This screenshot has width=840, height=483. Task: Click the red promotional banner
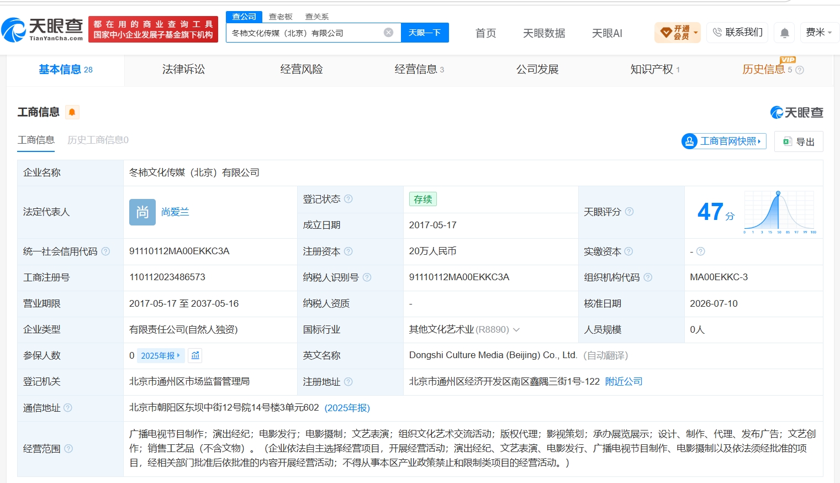[x=153, y=29]
